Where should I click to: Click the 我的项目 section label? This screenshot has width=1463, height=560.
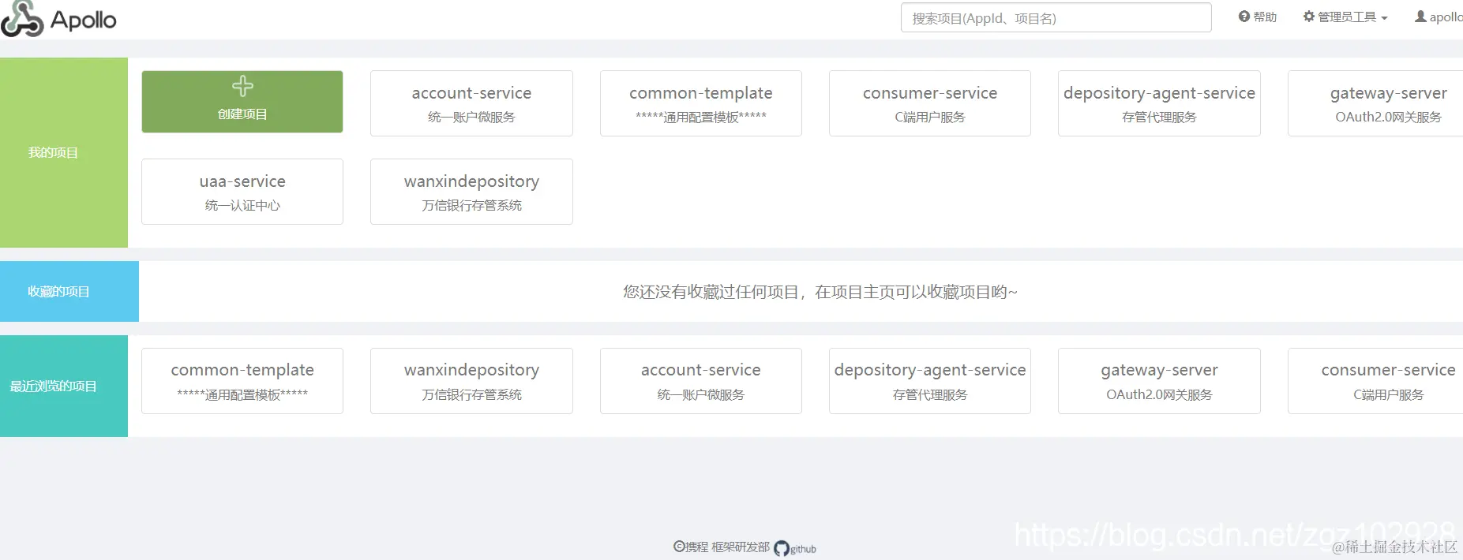coord(53,152)
